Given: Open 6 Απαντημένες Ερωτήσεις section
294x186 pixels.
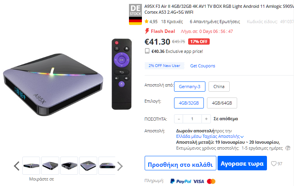Looking at the screenshot, I should click(215, 22).
